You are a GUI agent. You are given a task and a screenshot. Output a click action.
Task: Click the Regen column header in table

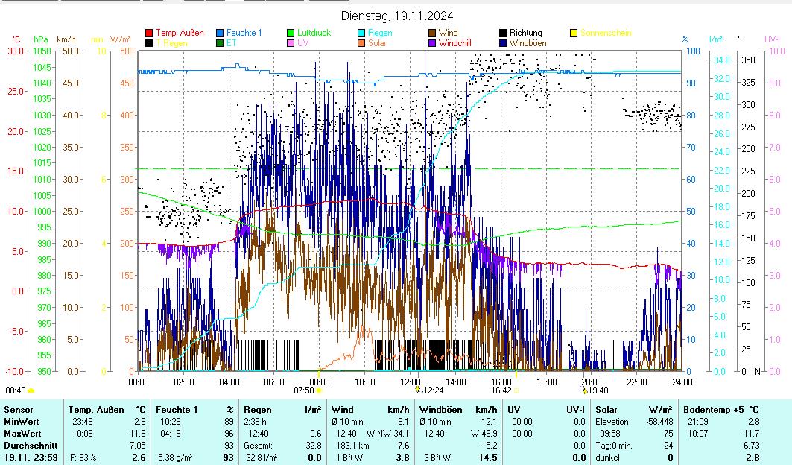pyautogui.click(x=257, y=409)
